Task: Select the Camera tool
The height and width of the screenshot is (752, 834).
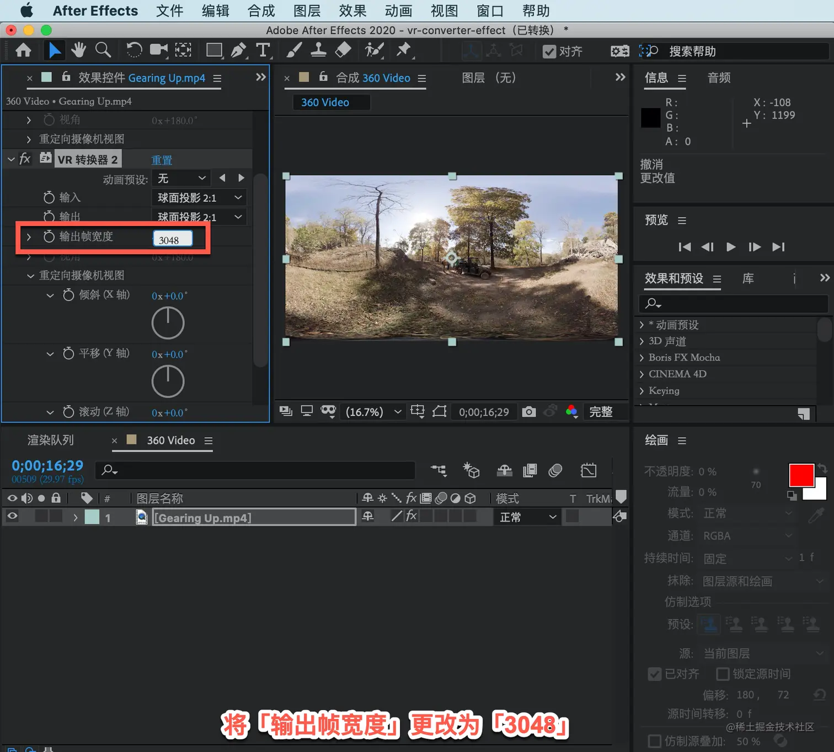Action: pyautogui.click(x=159, y=50)
